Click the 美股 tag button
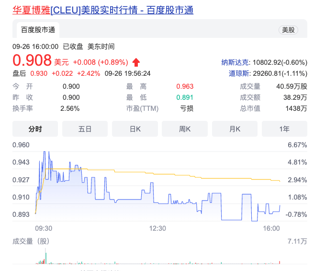 (x=288, y=30)
